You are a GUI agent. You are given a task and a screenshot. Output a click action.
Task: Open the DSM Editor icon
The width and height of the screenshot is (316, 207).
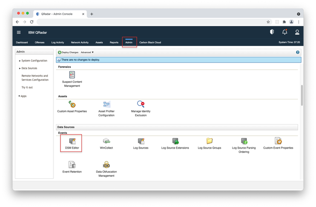click(x=72, y=141)
